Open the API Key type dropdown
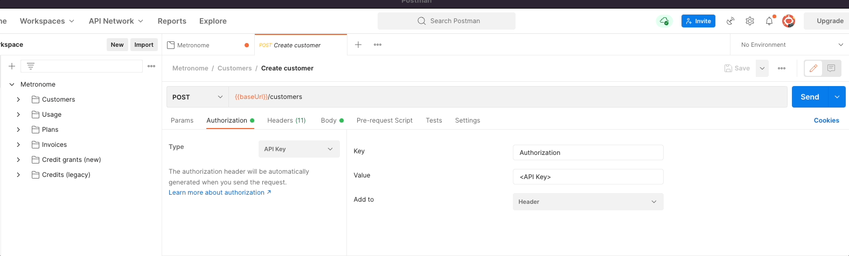 (299, 149)
